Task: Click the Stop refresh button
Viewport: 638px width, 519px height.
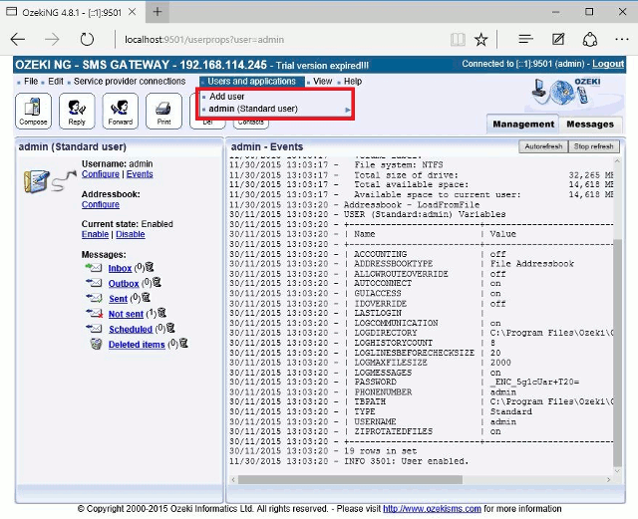Action: tap(594, 146)
